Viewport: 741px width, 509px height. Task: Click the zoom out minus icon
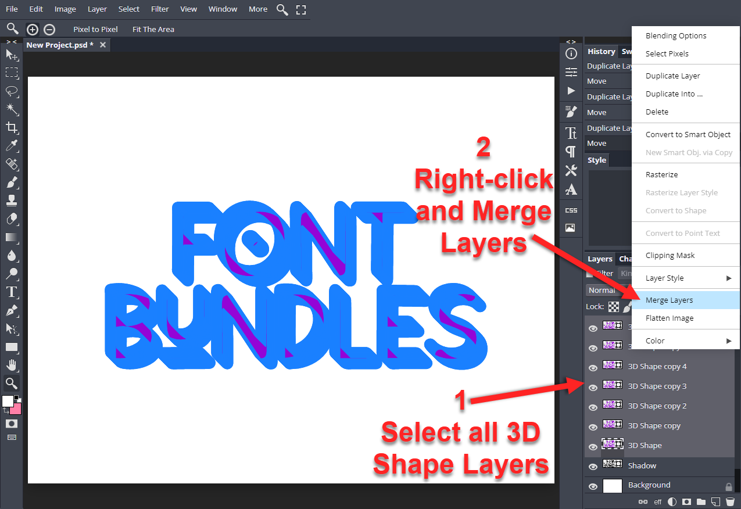pyautogui.click(x=49, y=29)
